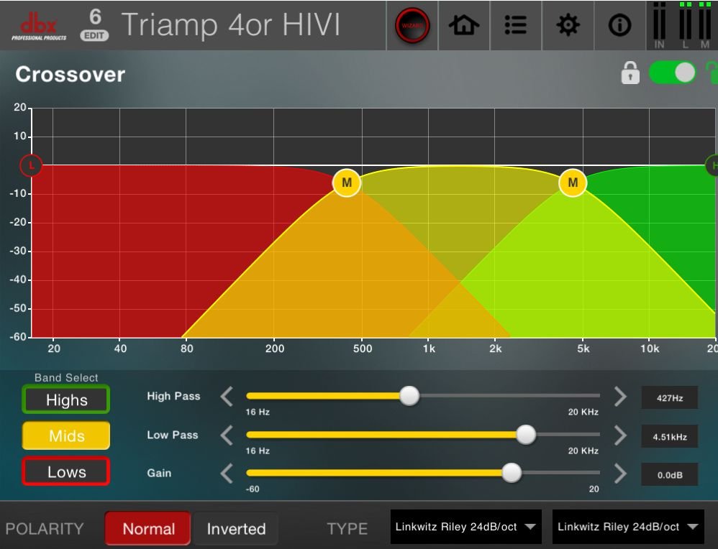Click the right arrow for Low Pass
Viewport: 718px width, 549px height.
[620, 435]
